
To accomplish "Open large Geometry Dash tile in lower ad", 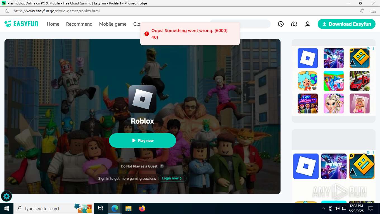I will 362,166.
